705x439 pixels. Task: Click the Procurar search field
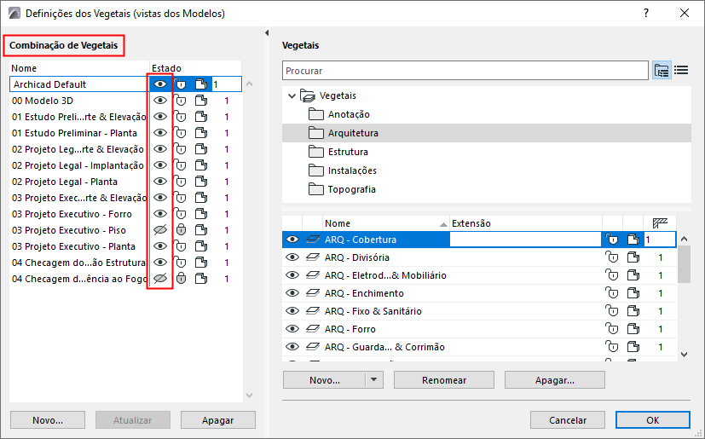(465, 71)
